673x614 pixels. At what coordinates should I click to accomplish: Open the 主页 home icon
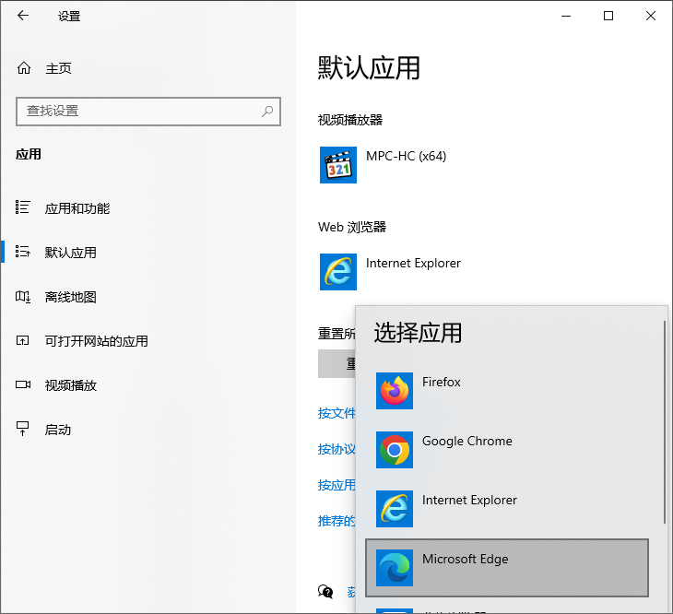[x=24, y=68]
